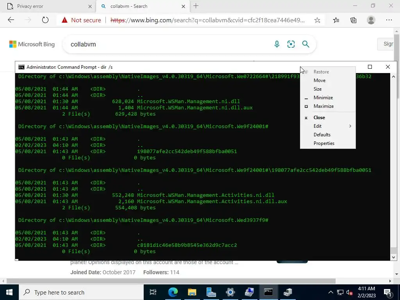Open the Collections icon in Edge
The height and width of the screenshot is (300, 400).
(x=353, y=20)
